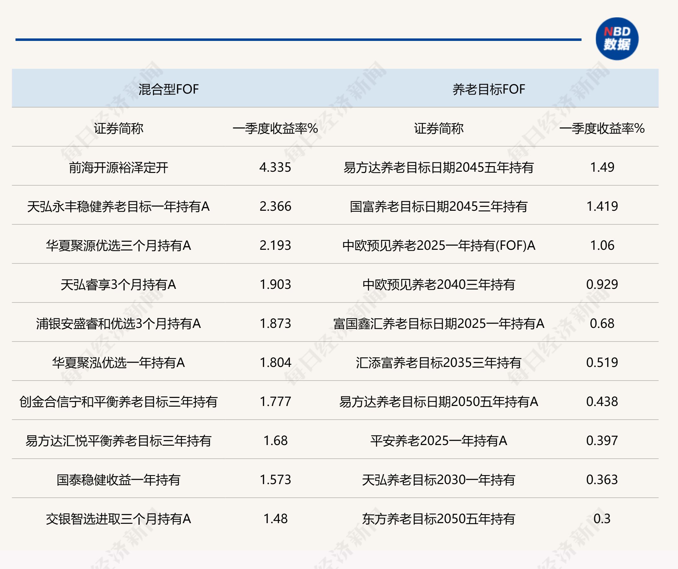Screen dimensions: 678x569
Task: Click the NBD数据 logo badge
Action: 617,39
